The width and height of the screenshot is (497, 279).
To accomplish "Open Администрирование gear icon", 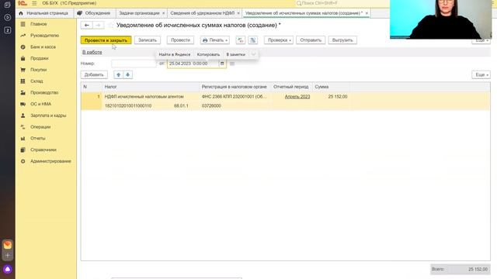I will [x=23, y=161].
